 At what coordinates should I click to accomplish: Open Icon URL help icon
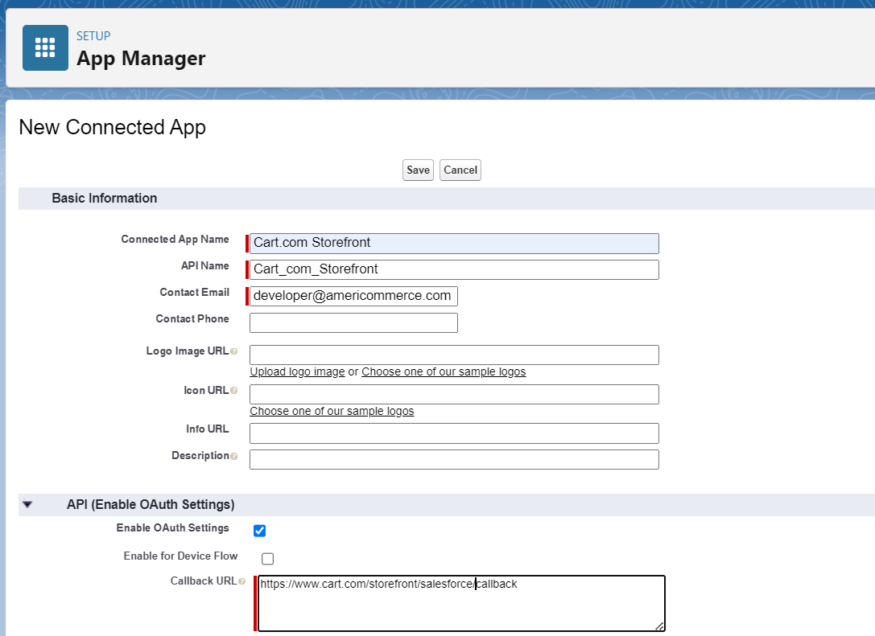(233, 391)
